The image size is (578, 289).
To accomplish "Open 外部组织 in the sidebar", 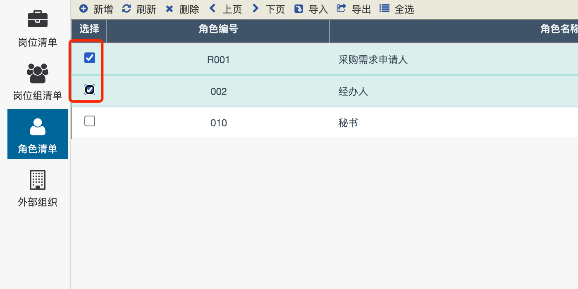I will click(x=38, y=187).
